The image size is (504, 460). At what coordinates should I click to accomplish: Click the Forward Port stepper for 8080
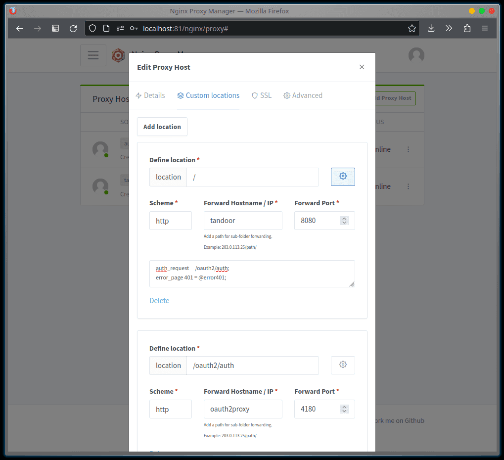tap(344, 221)
